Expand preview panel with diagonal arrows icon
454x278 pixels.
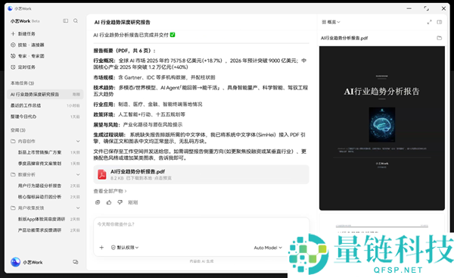pyautogui.click(x=429, y=22)
